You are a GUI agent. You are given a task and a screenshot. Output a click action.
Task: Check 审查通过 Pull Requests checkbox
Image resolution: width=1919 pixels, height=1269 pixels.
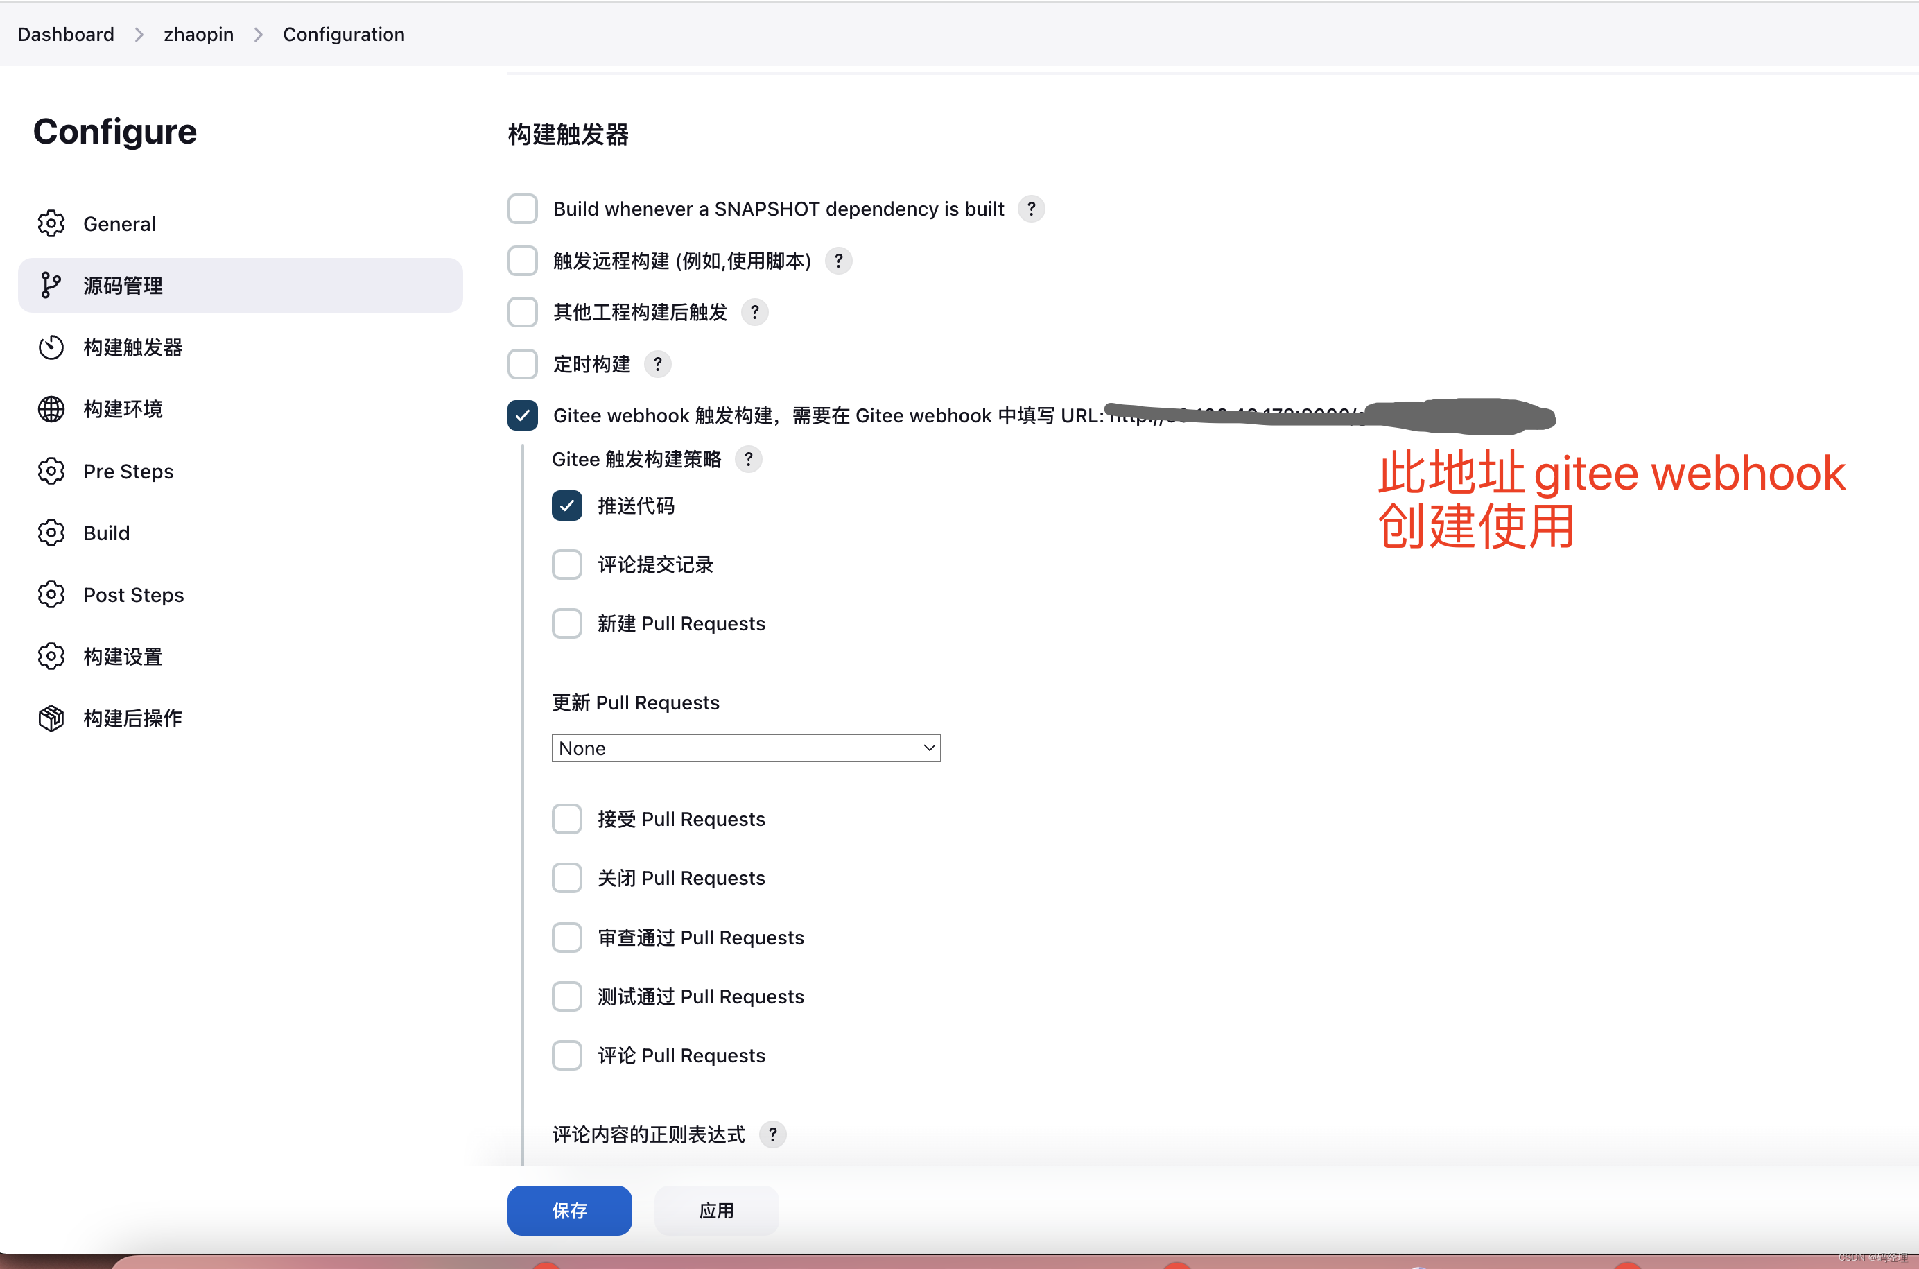tap(567, 937)
